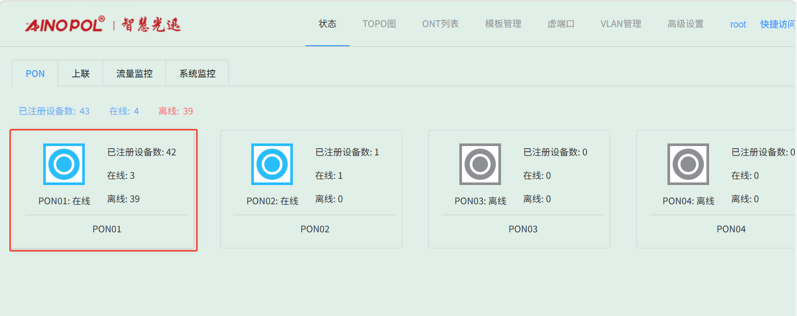Go to the TOPO图 page

(379, 24)
